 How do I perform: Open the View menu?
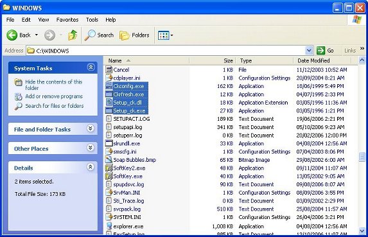44,20
